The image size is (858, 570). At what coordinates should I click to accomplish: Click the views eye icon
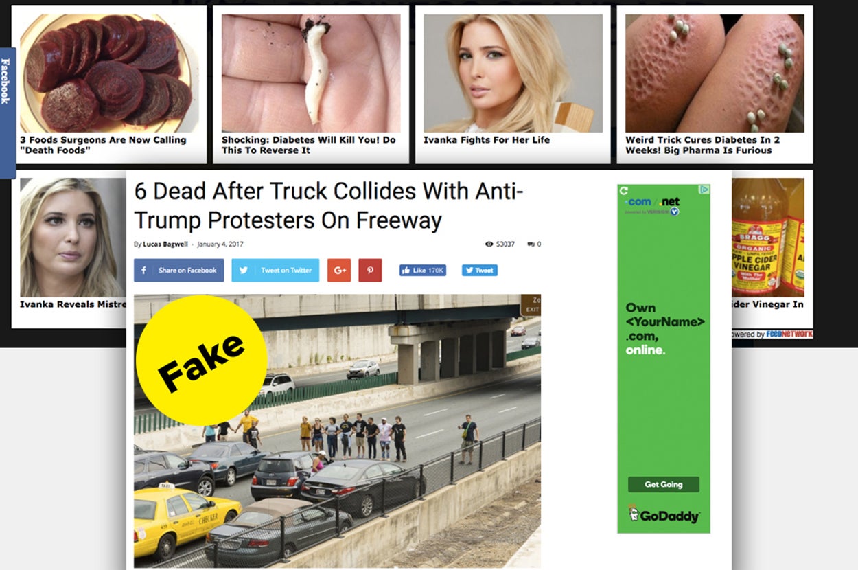(x=489, y=244)
